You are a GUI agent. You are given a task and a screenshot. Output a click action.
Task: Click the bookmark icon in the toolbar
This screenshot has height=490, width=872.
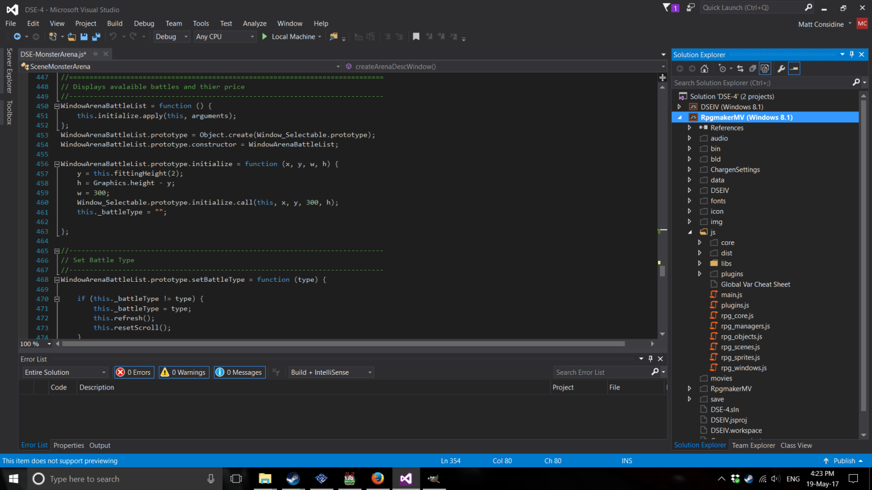416,37
